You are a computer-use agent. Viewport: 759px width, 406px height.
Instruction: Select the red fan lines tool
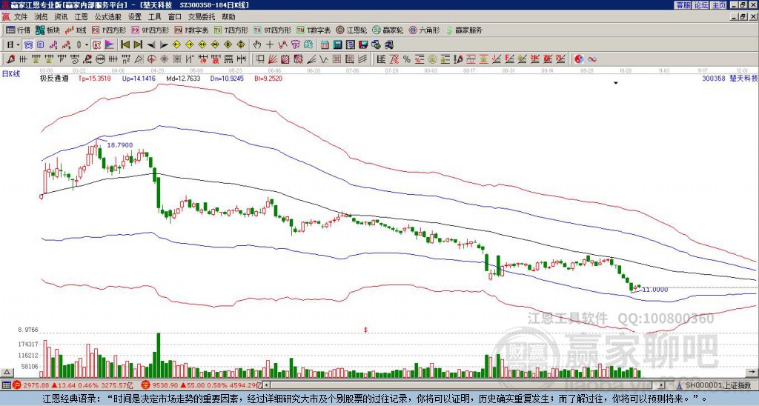273,59
